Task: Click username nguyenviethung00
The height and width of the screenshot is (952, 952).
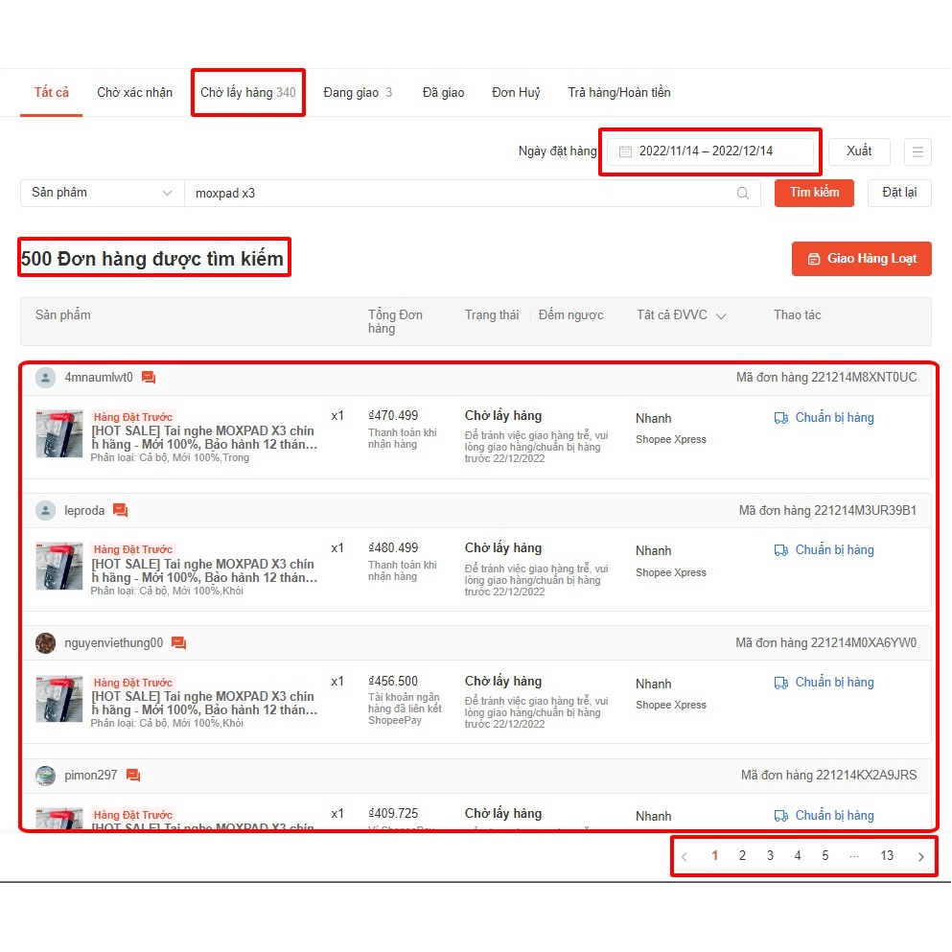Action: (x=113, y=643)
